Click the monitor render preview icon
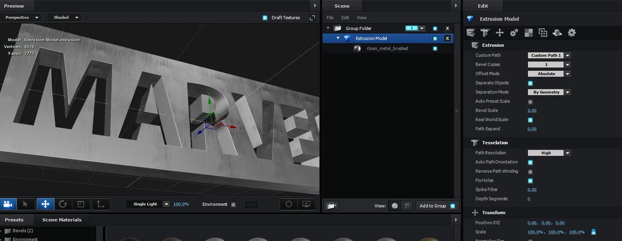The width and height of the screenshot is (622, 241). click(306, 204)
